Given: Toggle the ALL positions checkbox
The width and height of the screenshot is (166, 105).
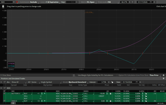Looking at the screenshot, I should click(x=5, y=82).
